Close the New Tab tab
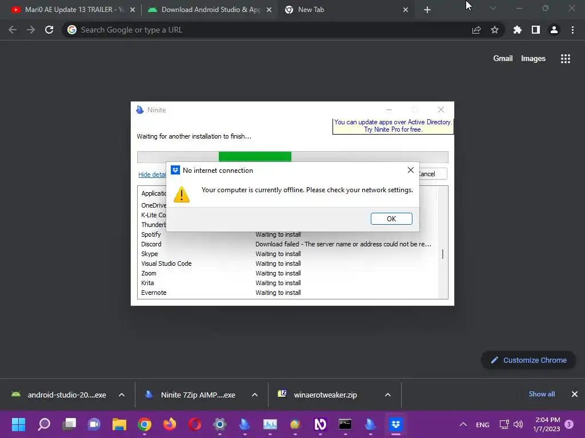The height and width of the screenshot is (438, 585). point(406,10)
